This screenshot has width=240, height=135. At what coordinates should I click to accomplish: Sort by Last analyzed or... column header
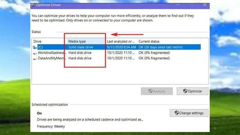coord(121,41)
